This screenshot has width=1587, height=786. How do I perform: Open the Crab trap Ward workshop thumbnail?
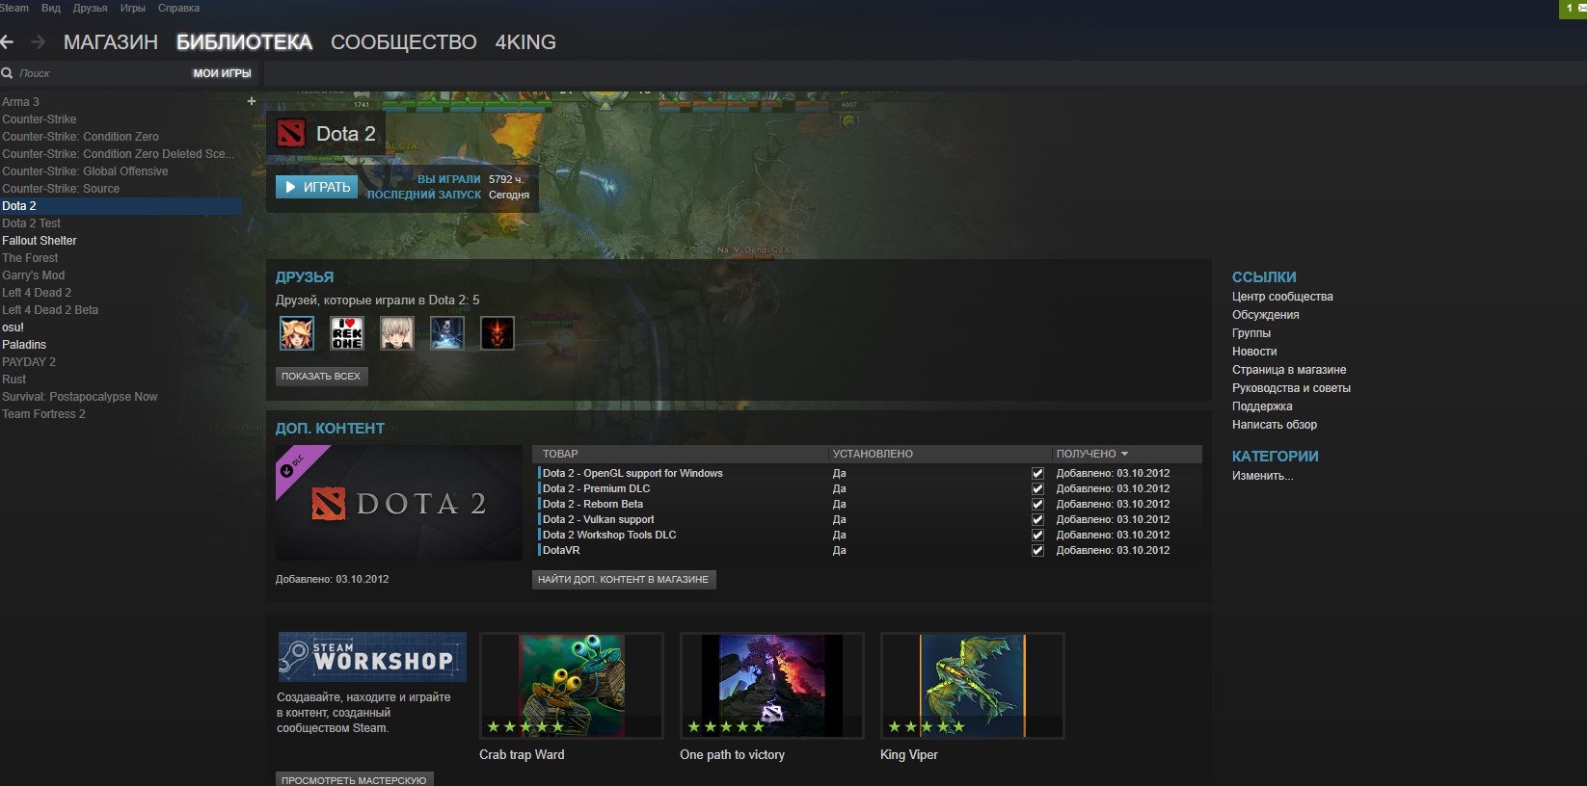click(x=572, y=686)
